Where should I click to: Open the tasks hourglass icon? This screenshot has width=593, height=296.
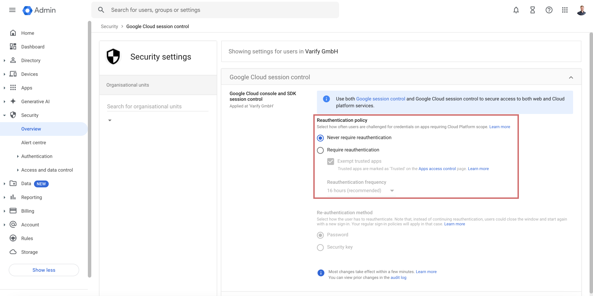point(533,10)
